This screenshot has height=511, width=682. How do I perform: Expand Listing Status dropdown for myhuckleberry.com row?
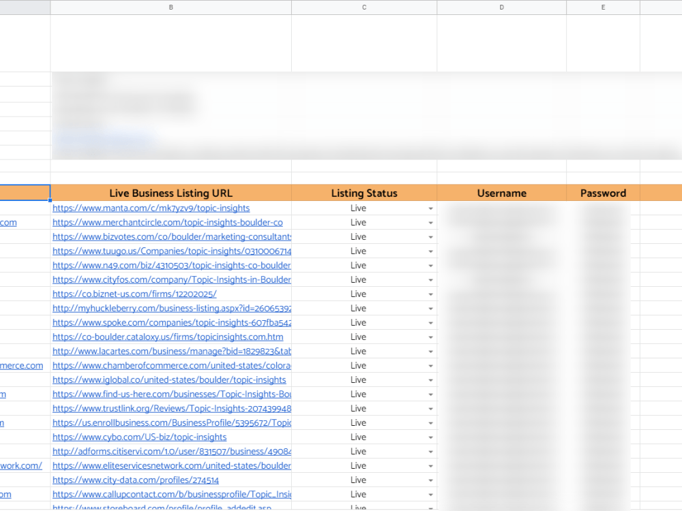(x=430, y=309)
